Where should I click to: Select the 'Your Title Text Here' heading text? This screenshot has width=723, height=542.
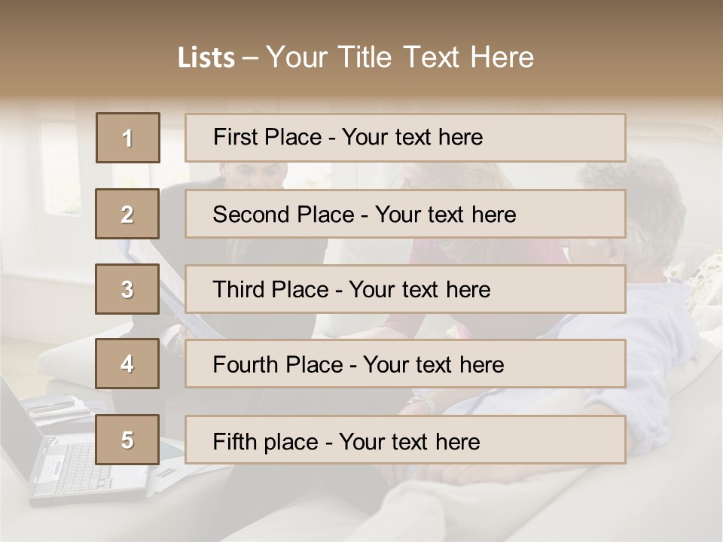click(400, 57)
